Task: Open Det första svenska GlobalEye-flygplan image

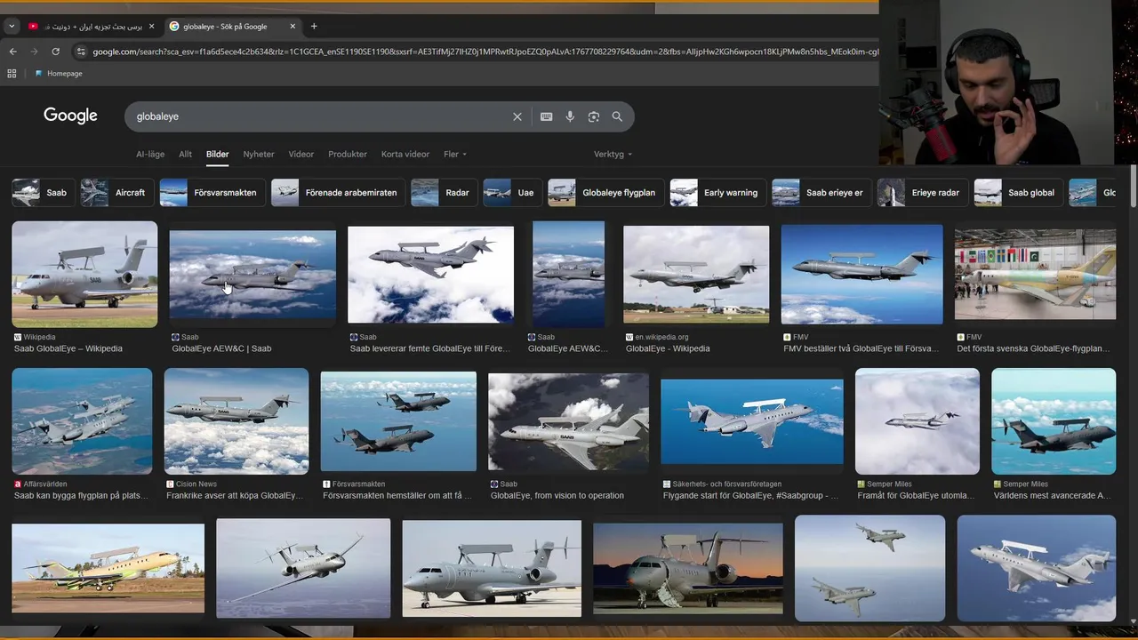Action: click(1035, 274)
